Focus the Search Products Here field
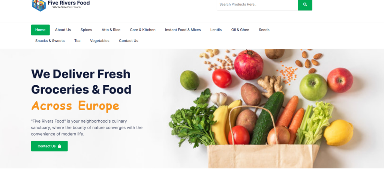This screenshot has width=384, height=185. click(x=257, y=4)
